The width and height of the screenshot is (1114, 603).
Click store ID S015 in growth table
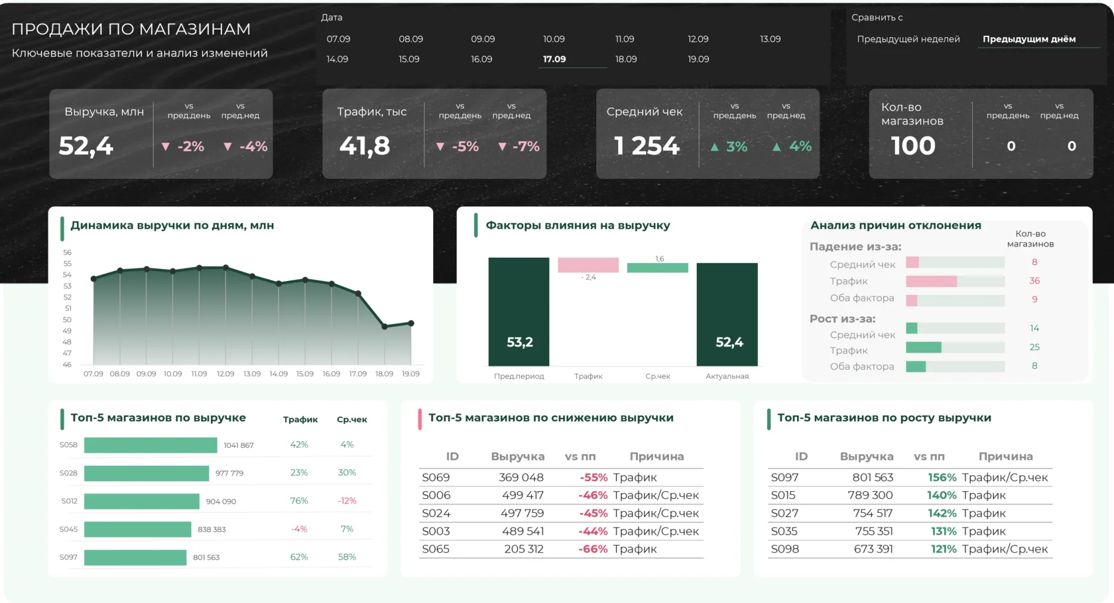[x=783, y=495]
